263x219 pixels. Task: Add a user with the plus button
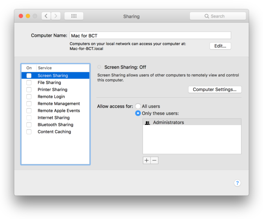click(147, 160)
